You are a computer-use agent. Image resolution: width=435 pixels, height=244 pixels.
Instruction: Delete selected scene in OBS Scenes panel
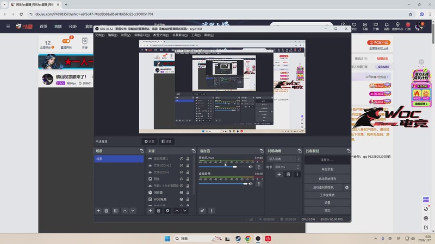coord(106,210)
